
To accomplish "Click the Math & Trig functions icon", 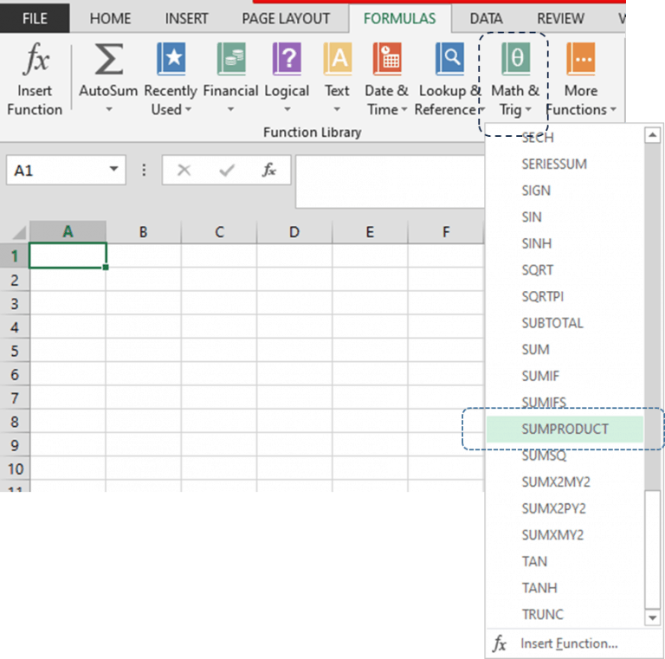I will 515,59.
